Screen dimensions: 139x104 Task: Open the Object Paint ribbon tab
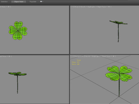tap(19, 1)
